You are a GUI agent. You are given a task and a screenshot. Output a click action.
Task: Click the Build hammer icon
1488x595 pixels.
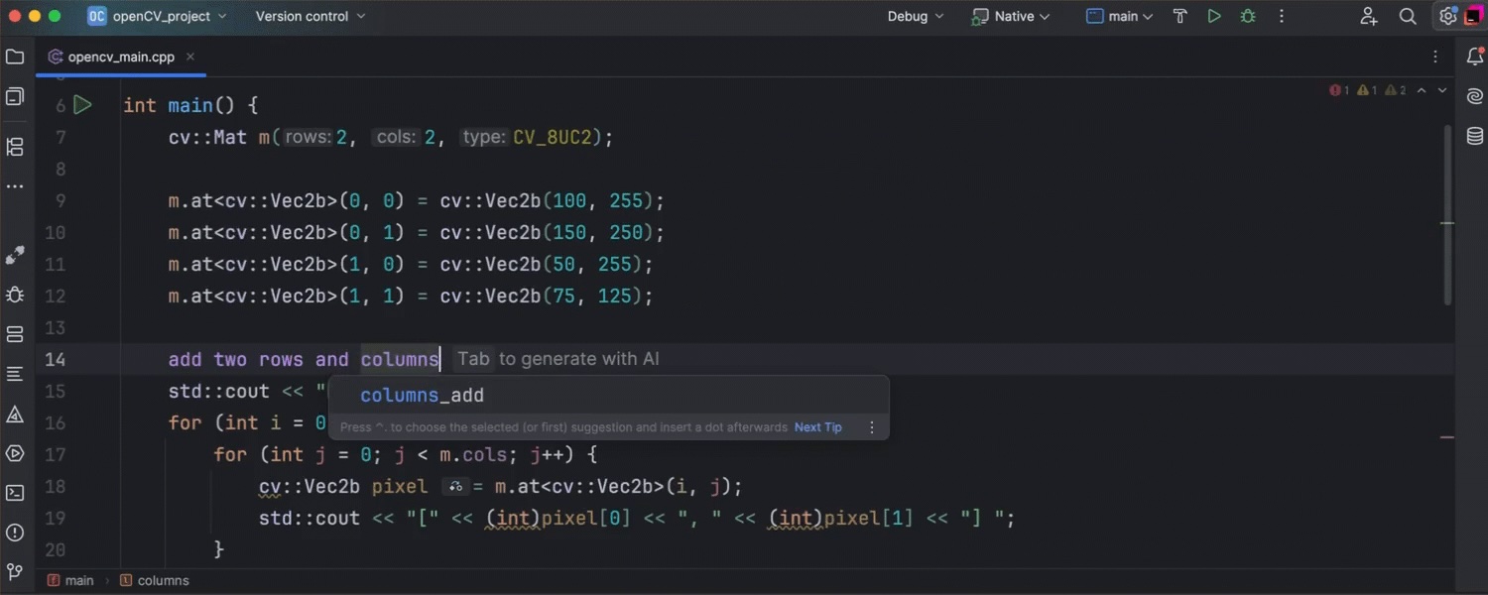1179,17
